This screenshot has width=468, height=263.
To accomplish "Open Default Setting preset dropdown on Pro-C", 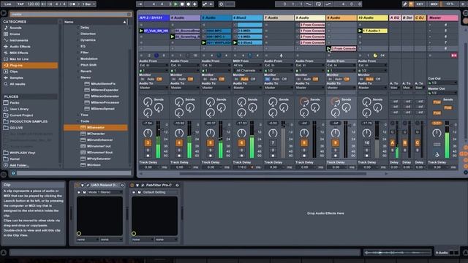I will pos(160,192).
